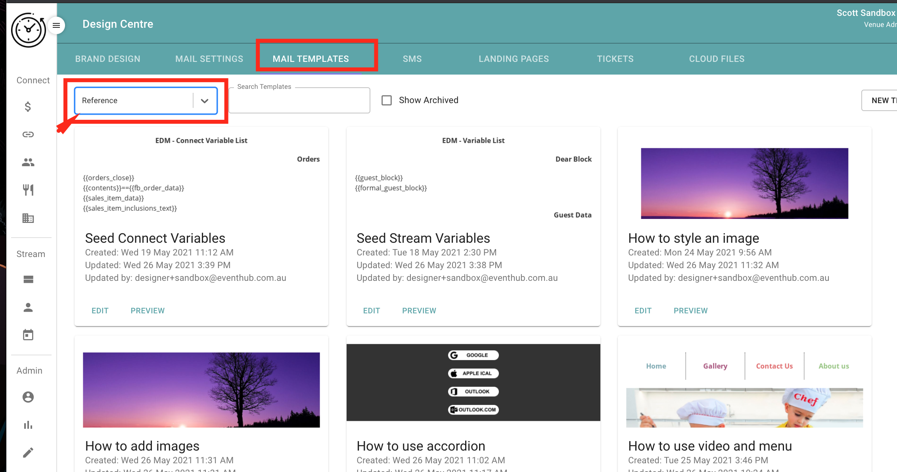Image resolution: width=897 pixels, height=472 pixels.
Task: Open the people group sidebar icon
Action: [x=28, y=162]
